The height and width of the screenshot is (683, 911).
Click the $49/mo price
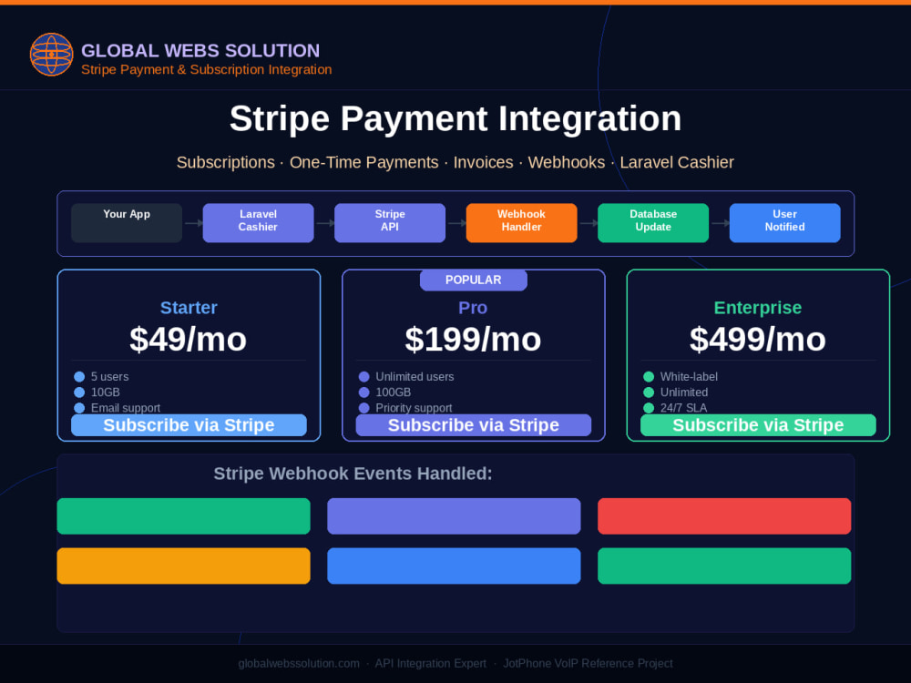coord(189,339)
